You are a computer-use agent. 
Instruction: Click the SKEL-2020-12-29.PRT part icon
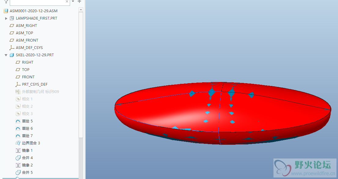tap(12, 55)
